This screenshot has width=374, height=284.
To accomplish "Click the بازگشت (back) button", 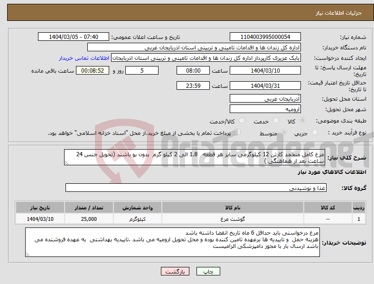I will pyautogui.click(x=175, y=271).
